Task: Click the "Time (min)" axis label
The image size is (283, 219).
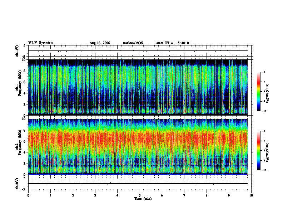Action: [143, 199]
